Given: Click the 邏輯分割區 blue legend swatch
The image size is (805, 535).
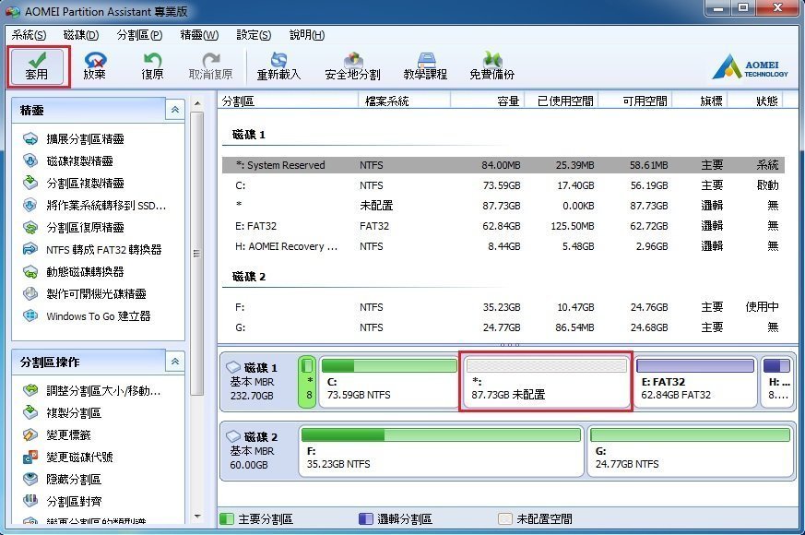Looking at the screenshot, I should tap(365, 518).
